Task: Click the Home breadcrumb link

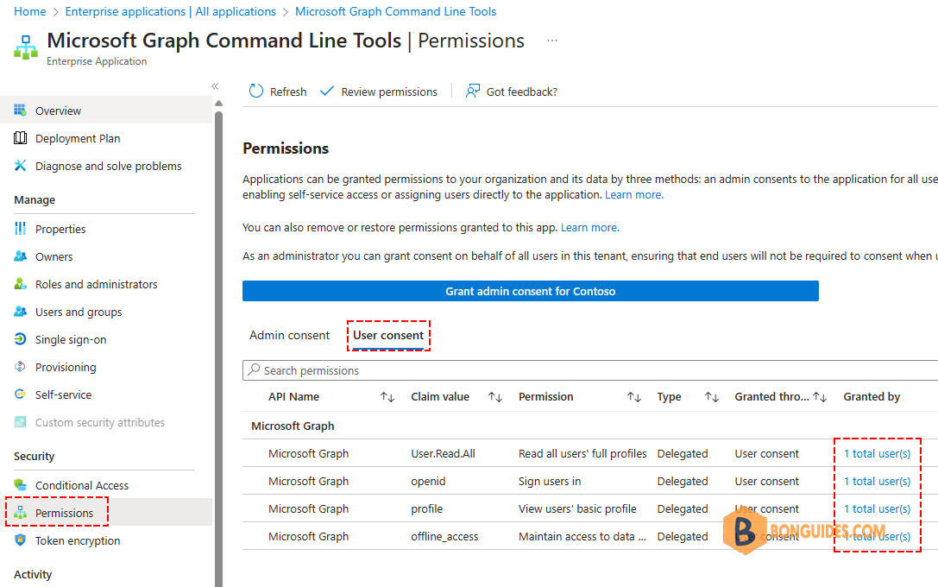Action: 30,11
